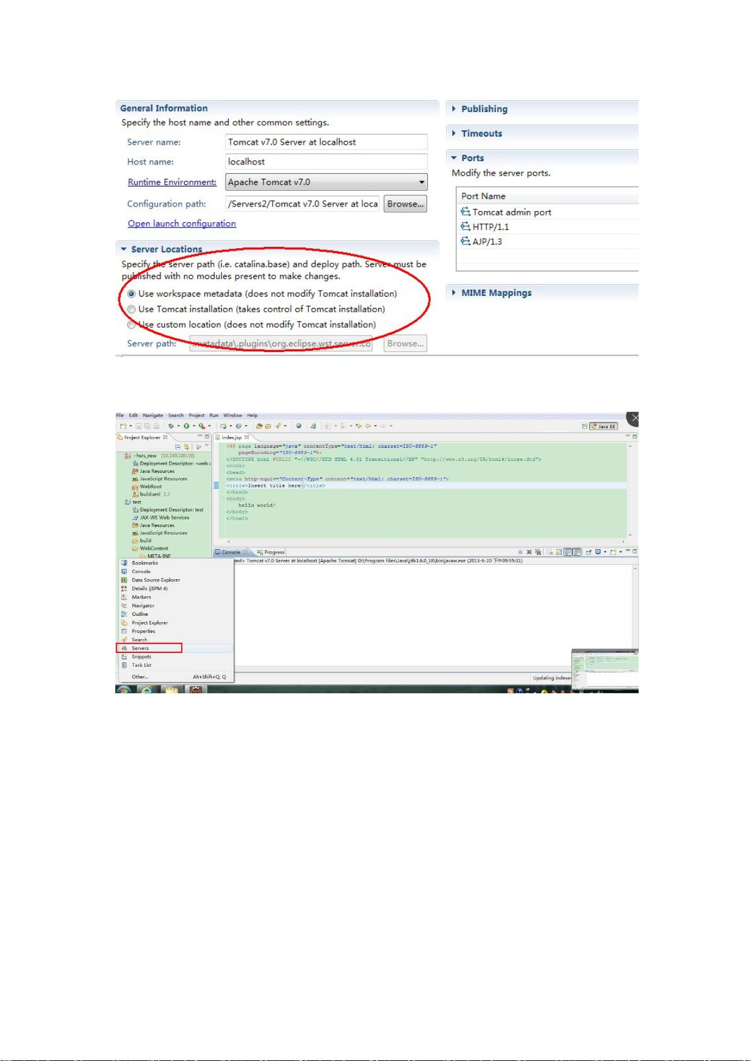This screenshot has height=1061, width=751.
Task: Switch to the Console tab
Action: click(231, 552)
